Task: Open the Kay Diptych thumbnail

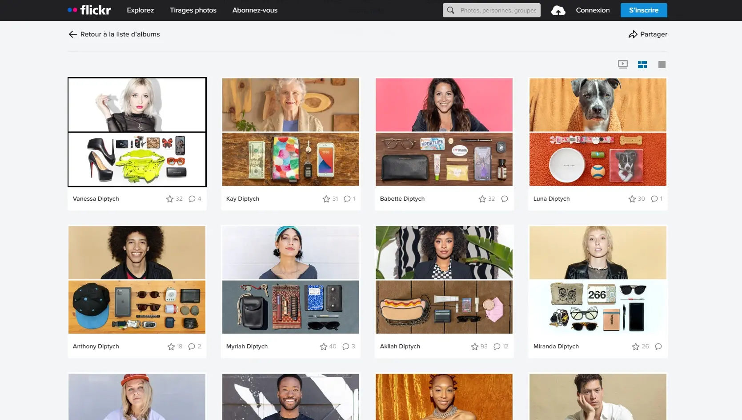Action: (x=291, y=132)
